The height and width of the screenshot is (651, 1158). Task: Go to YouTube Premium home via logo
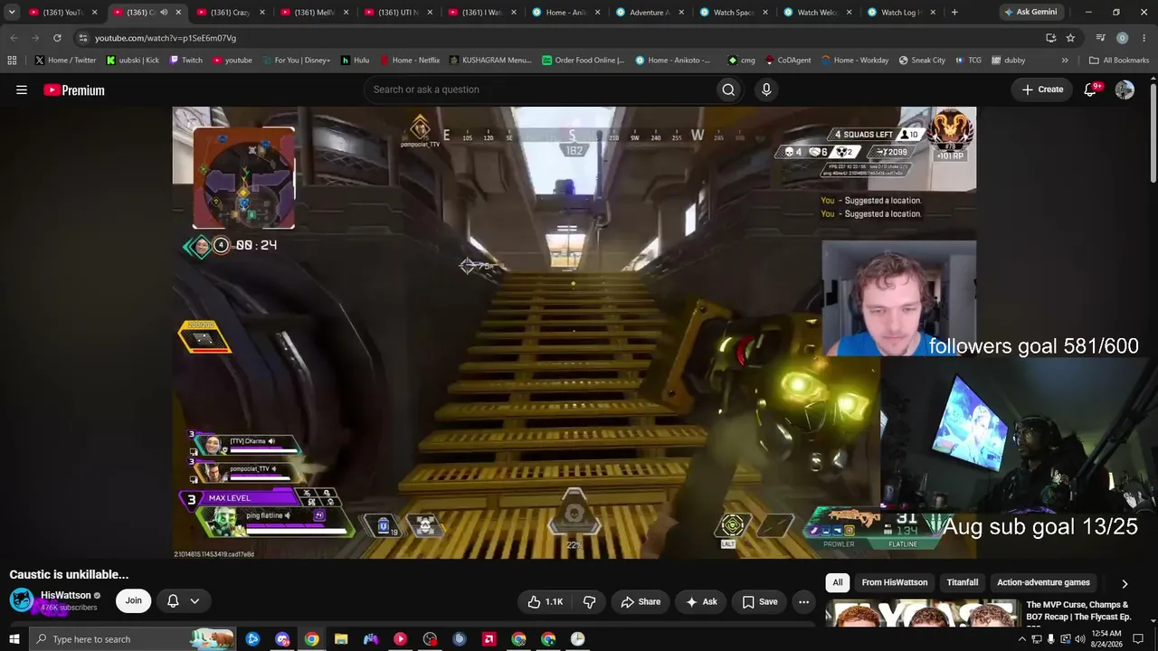click(x=74, y=90)
